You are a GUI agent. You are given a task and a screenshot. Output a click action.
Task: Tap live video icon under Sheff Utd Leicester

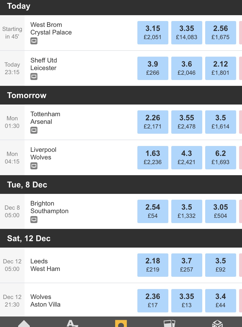pyautogui.click(x=34, y=76)
